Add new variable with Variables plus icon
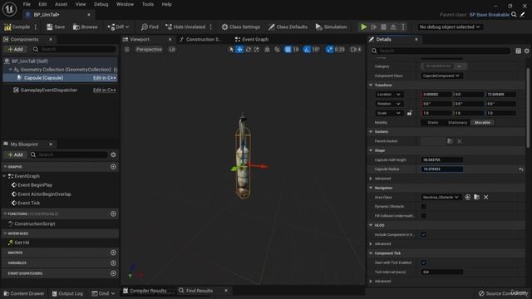Viewport: 532px width, 299px height. tap(113, 262)
